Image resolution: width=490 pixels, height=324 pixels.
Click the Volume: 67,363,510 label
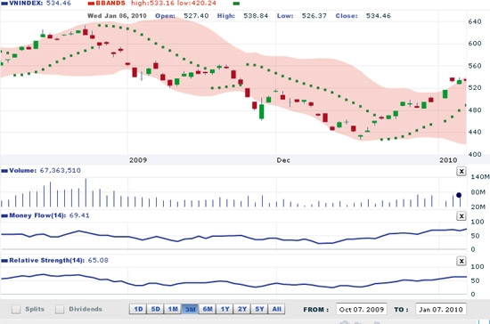tap(45, 170)
